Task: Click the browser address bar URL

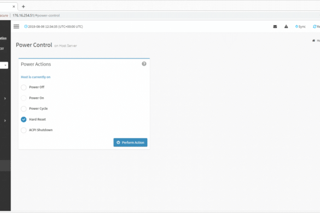Action: pyautogui.click(x=36, y=15)
